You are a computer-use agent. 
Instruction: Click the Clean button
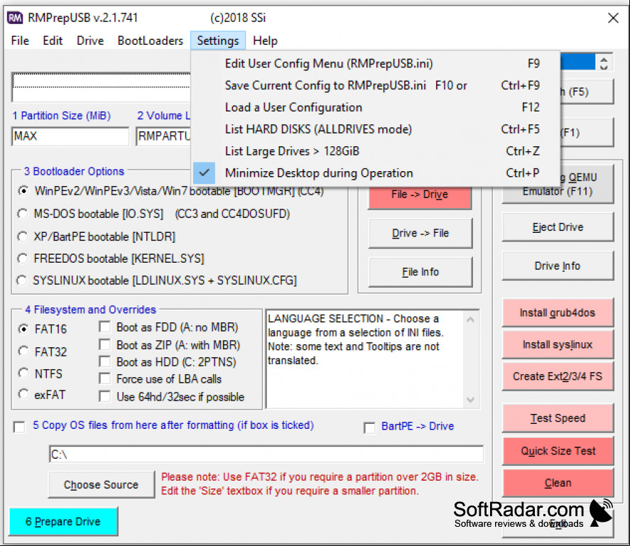(x=558, y=483)
